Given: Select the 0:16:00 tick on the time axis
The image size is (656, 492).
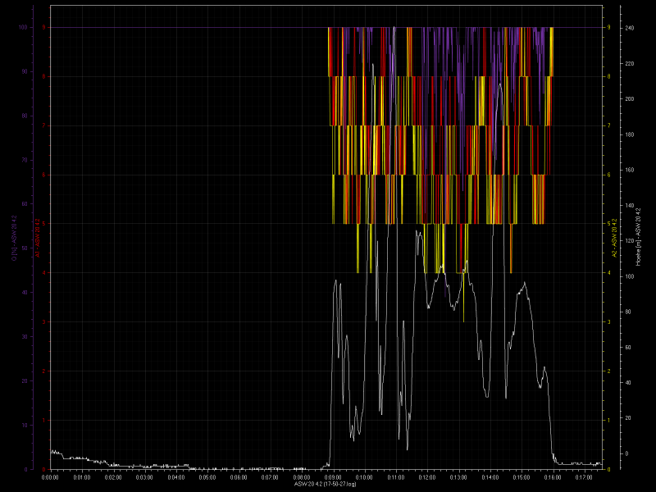Looking at the screenshot, I should point(553,477).
